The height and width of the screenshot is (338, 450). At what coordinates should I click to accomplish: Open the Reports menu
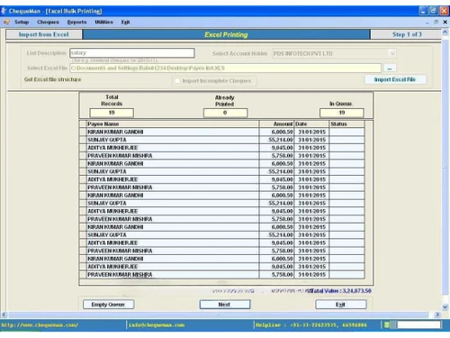click(x=76, y=23)
